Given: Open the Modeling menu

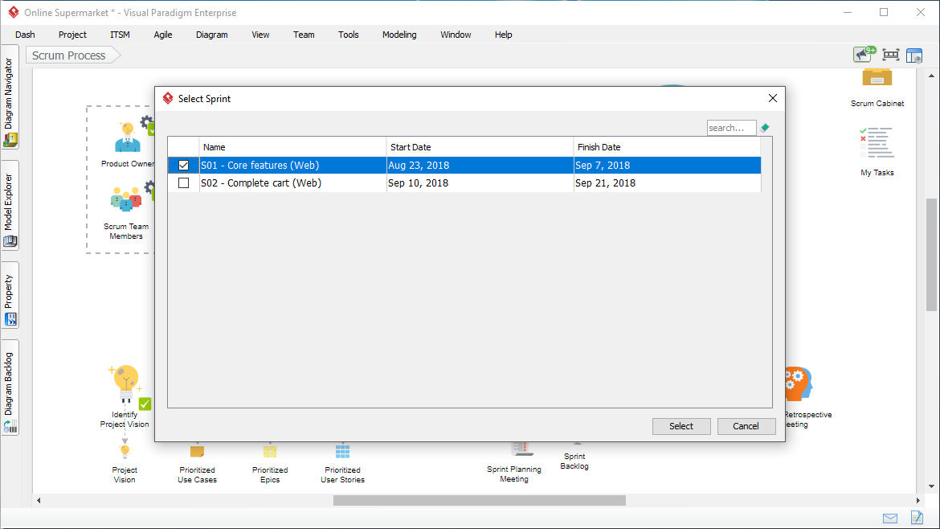Looking at the screenshot, I should tap(399, 35).
